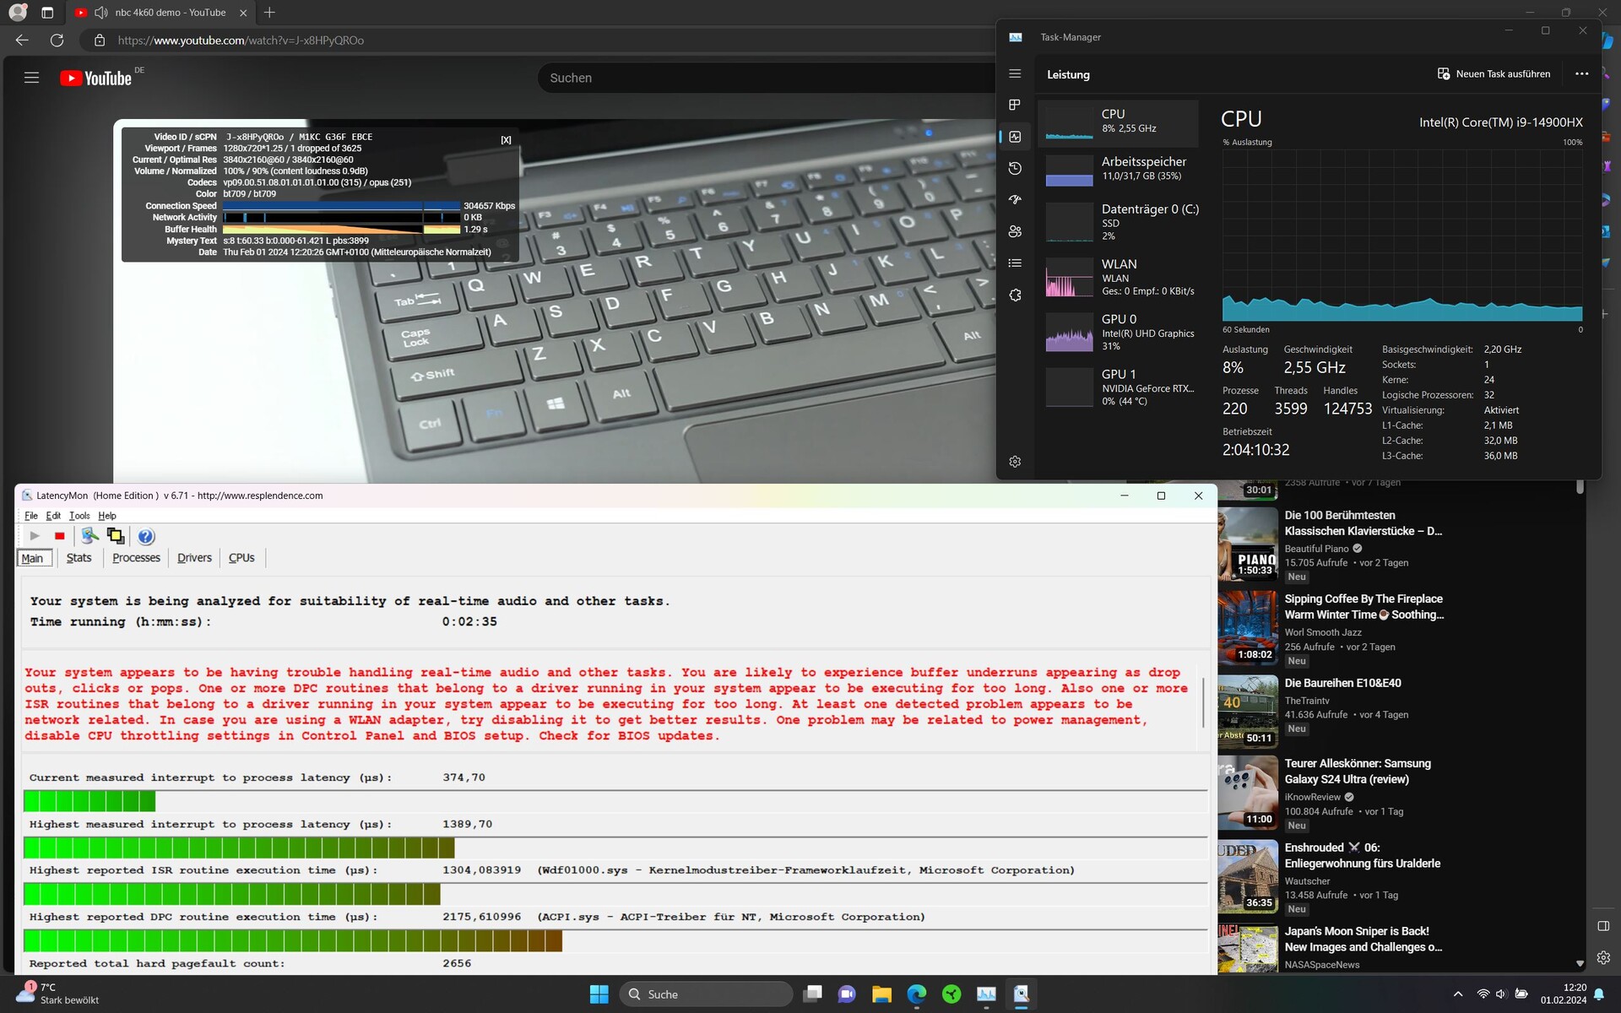Screen dimensions: 1621x1013
Task: Select the GPU 0 performance graph entry
Action: click(1119, 333)
